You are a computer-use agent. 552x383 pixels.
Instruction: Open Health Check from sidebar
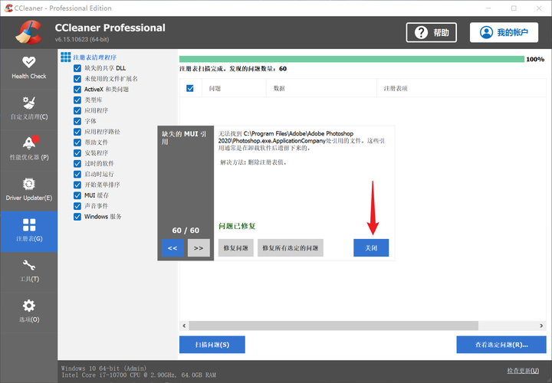(x=28, y=67)
